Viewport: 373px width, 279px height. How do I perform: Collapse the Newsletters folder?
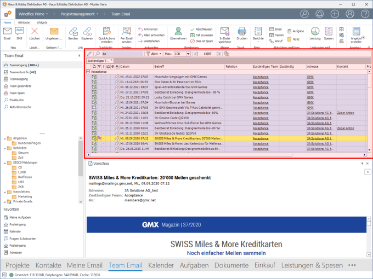(x=5, y=191)
